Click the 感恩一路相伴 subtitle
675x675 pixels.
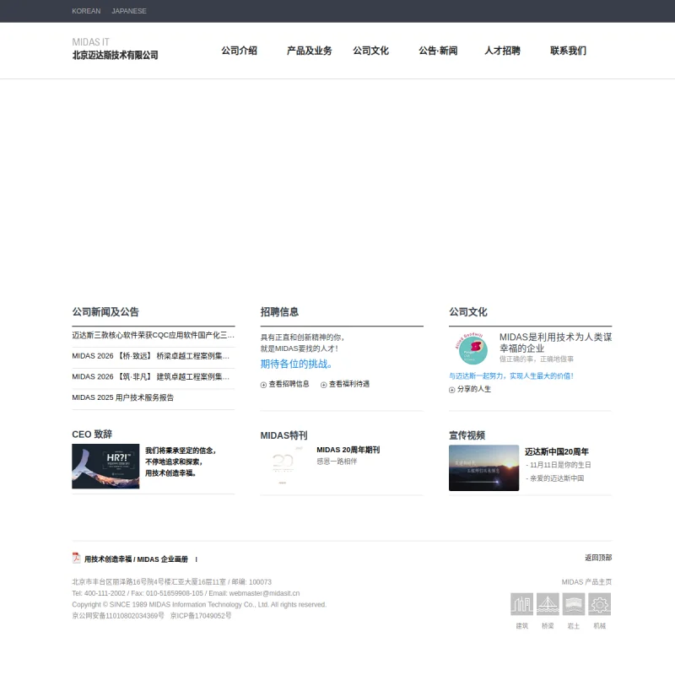click(x=337, y=462)
